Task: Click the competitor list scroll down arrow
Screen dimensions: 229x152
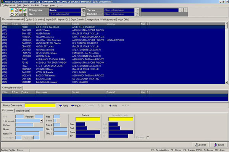Action: pos(226,82)
